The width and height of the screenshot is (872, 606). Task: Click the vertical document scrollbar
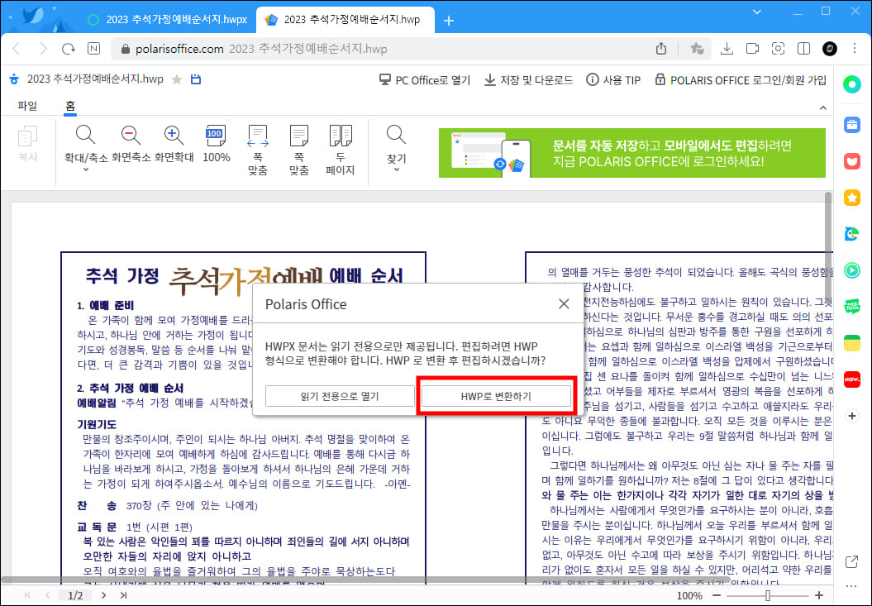pyautogui.click(x=828, y=246)
